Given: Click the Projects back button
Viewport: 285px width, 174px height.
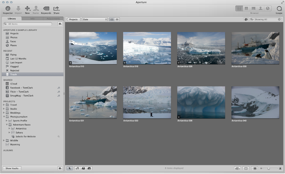Looking at the screenshot, I should click(x=73, y=20).
